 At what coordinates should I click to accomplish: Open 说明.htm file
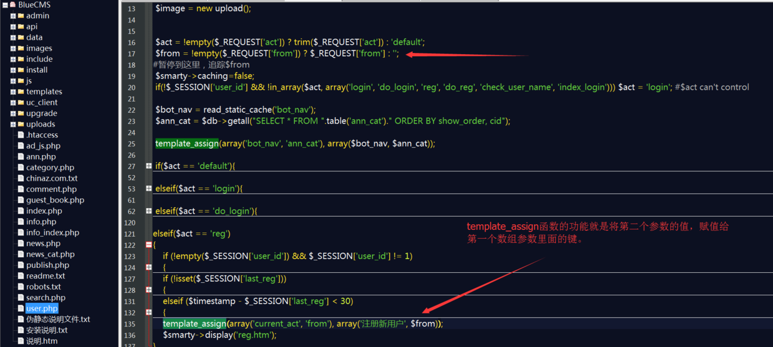[x=42, y=341]
